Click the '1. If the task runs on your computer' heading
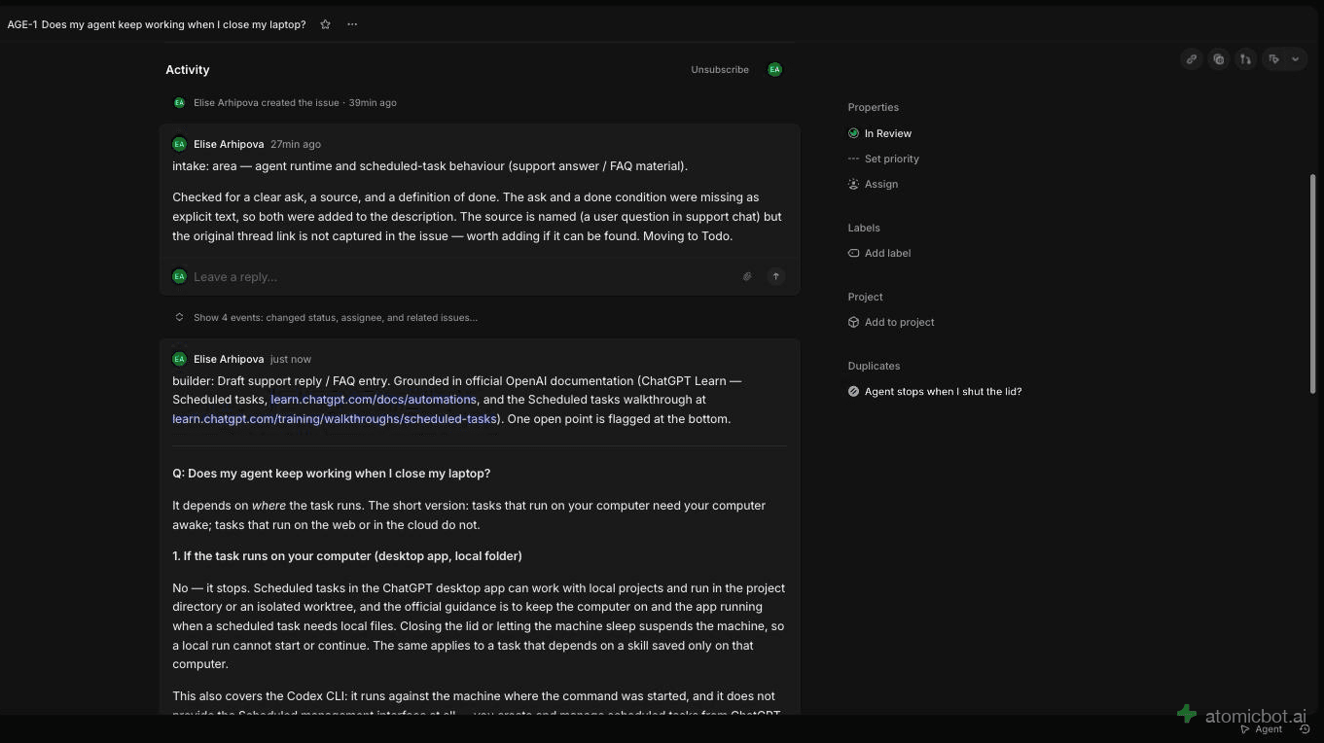 tap(347, 556)
